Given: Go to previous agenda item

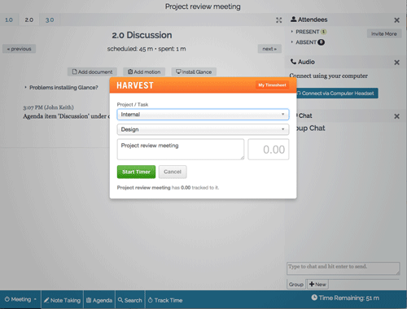Looking at the screenshot, I should [x=19, y=49].
